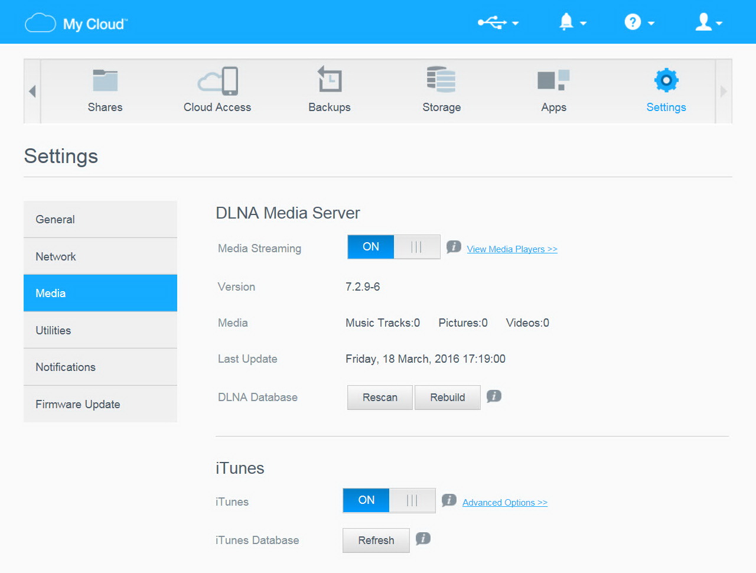
Task: Toggle Media Streaming switch off
Action: (393, 247)
